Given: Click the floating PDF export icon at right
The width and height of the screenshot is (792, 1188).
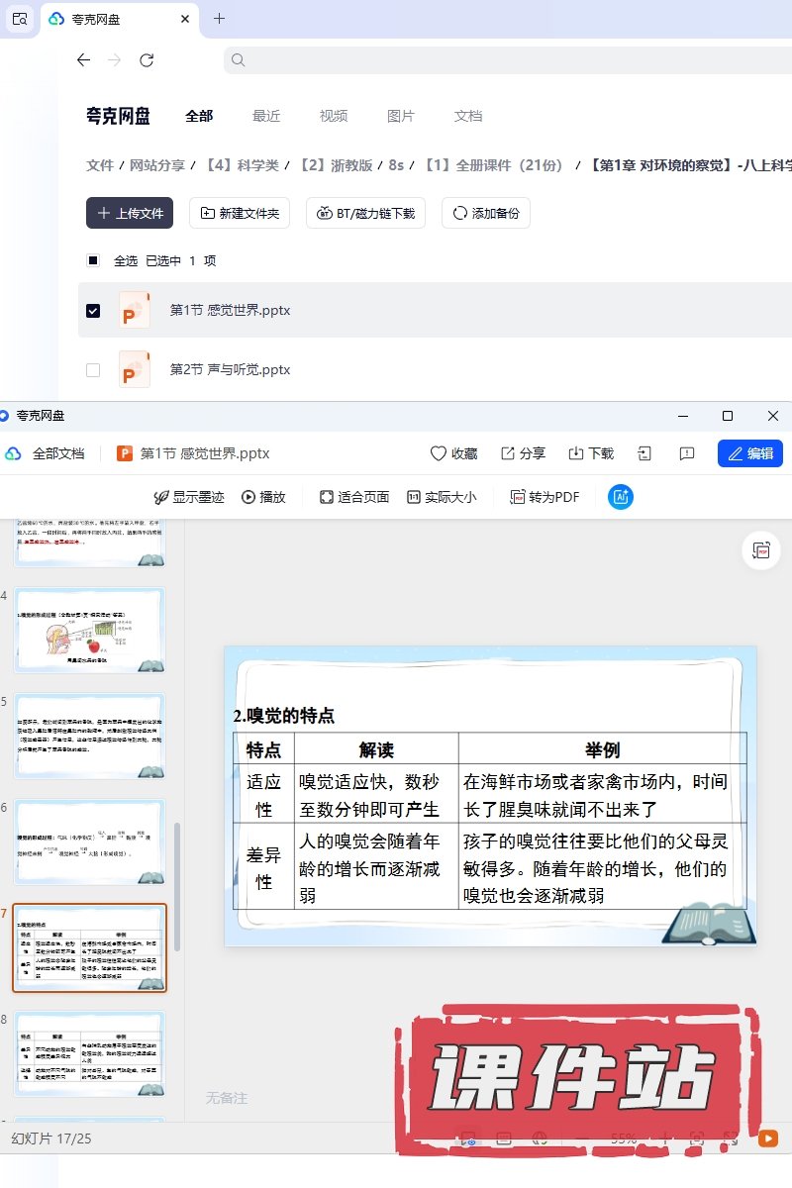Looking at the screenshot, I should [761, 550].
